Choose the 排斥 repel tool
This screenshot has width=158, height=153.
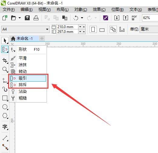(28, 85)
